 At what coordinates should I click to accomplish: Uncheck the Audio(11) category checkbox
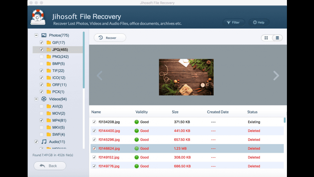(36, 142)
